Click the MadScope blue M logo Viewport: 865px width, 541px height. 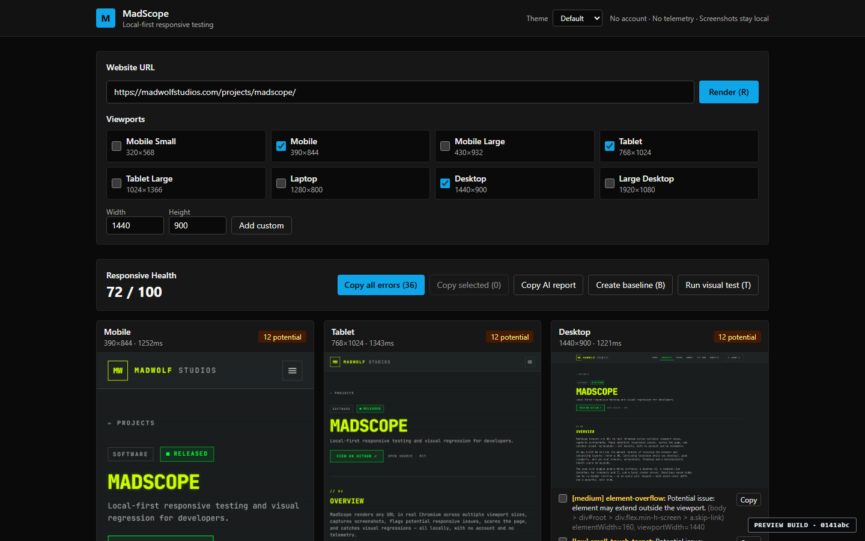(106, 18)
